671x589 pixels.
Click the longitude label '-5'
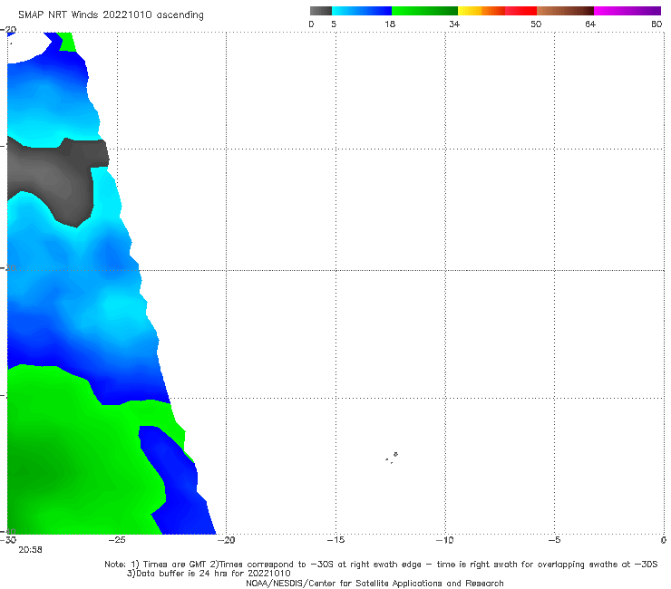(554, 540)
